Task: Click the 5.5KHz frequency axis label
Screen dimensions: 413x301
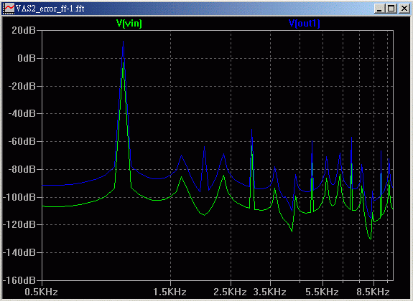Action: point(322,292)
